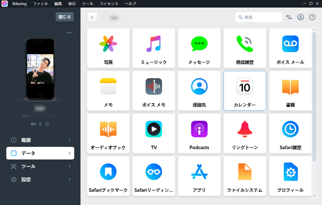The height and width of the screenshot is (205, 322).
Task: Go back with the left arrow button
Action: pyautogui.click(x=92, y=17)
